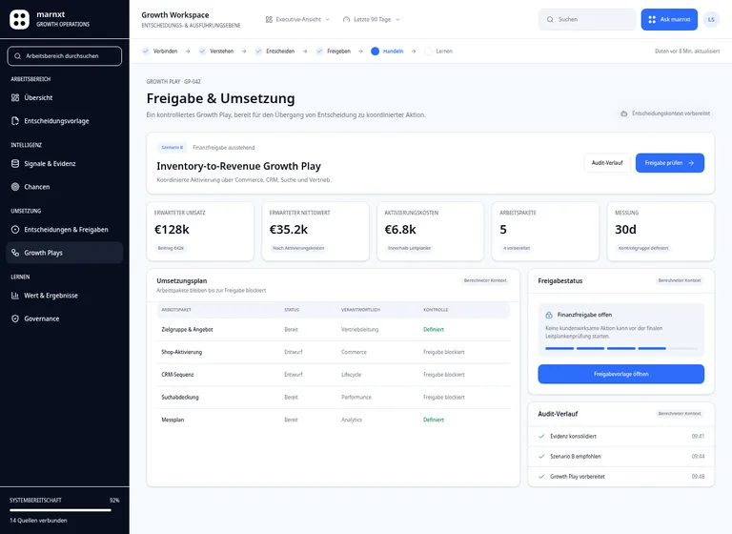Click the Finanzfreigabe segmented progress bar
This screenshot has width=732, height=534.
620,348
